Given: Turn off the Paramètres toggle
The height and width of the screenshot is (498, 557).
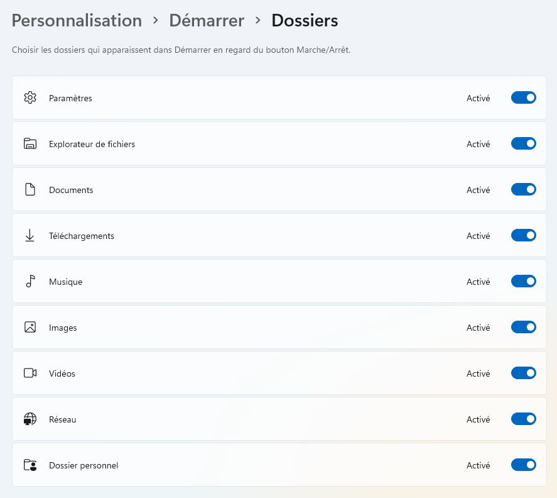Looking at the screenshot, I should point(523,97).
